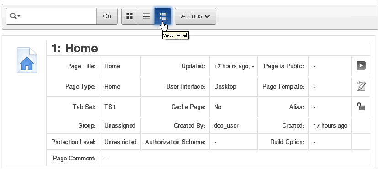Select the 'Protection Level:' label

coord(73,142)
